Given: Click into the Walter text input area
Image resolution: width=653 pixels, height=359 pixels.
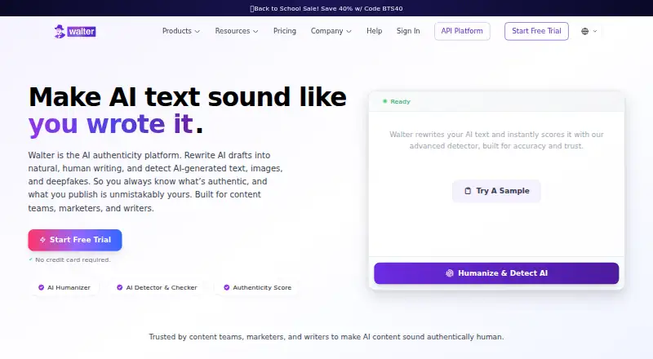Looking at the screenshot, I should (x=496, y=184).
